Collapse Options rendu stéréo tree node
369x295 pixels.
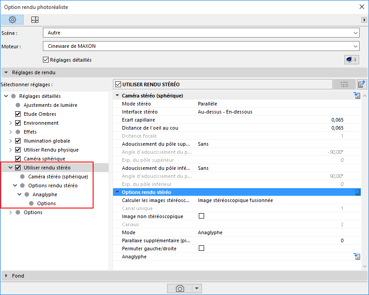pos(15,185)
